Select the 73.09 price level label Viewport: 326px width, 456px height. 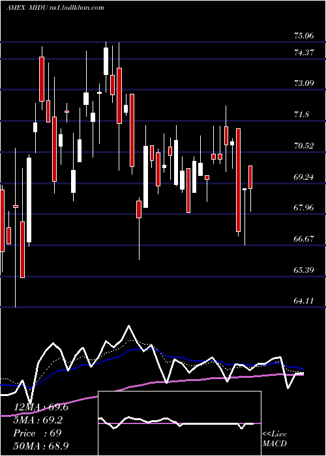point(304,83)
